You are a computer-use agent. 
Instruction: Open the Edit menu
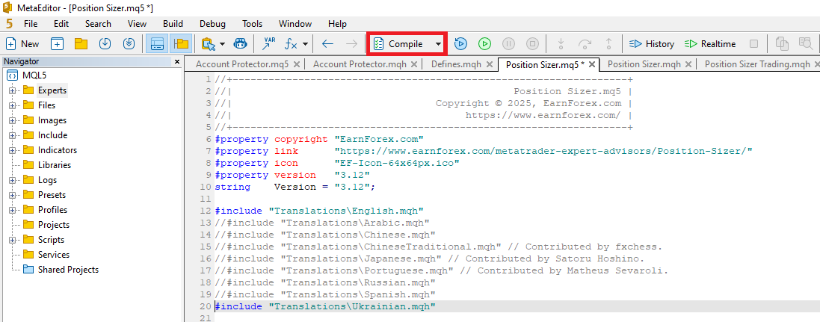[61, 23]
